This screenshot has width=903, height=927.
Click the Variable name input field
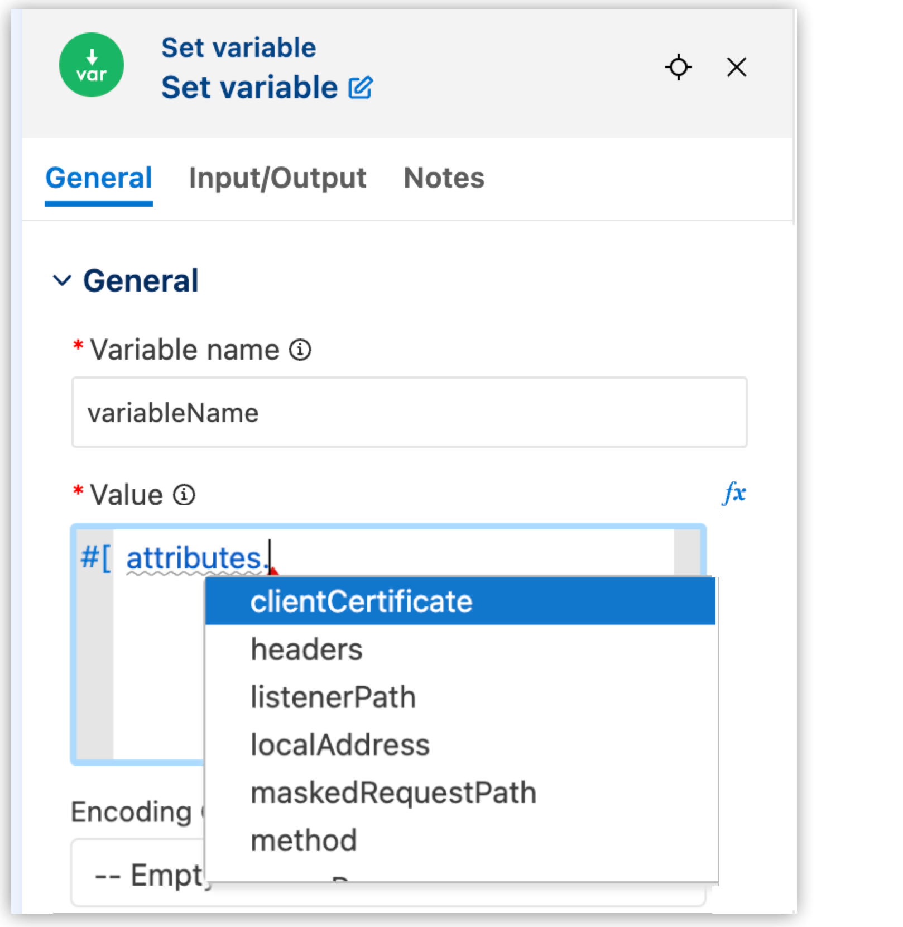(x=410, y=413)
